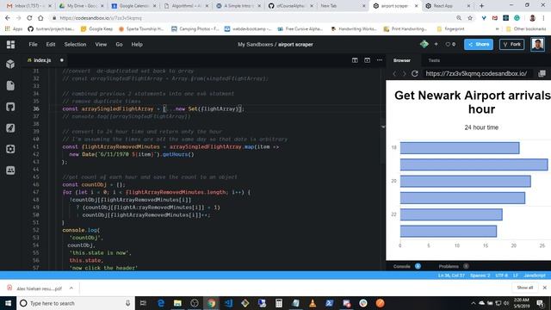
Task: Open the Google Keep bookmark
Action: coord(96,28)
